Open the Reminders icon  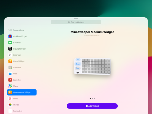[10, 111]
